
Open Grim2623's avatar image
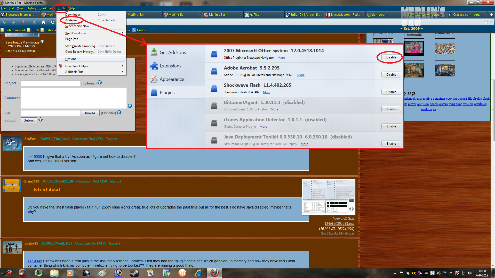[x=12, y=185]
